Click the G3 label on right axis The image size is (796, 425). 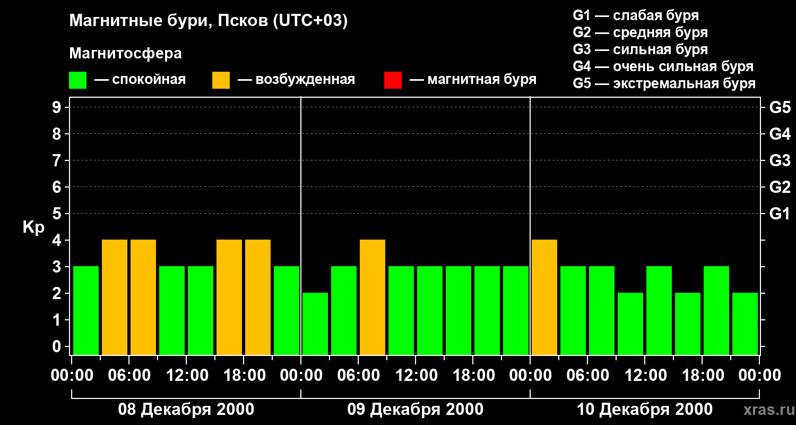pos(780,160)
